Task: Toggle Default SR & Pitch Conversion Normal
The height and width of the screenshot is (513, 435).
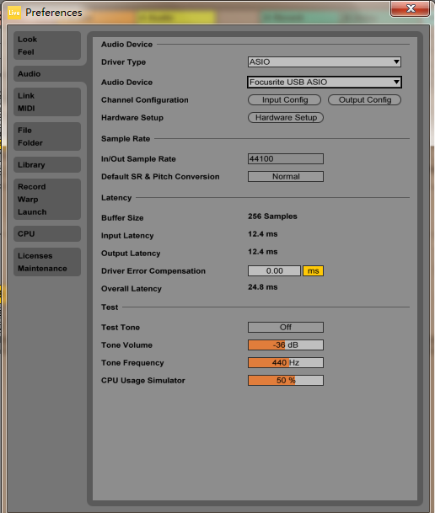Action: pos(286,177)
